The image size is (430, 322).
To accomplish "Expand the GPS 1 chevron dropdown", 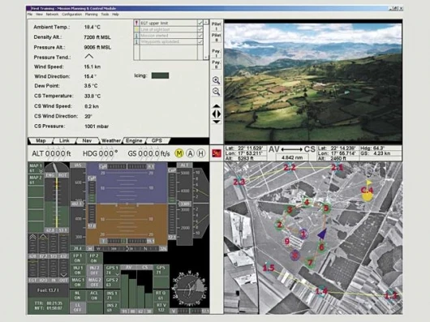I will pos(118,274).
